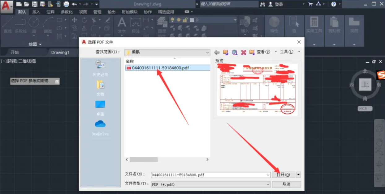Go up one folder level in the dialog
This screenshot has width=385, height=194.
tap(226, 52)
